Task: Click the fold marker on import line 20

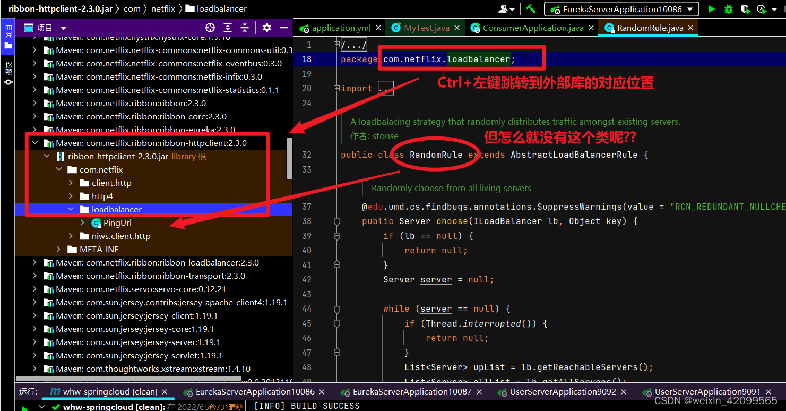Action: tap(336, 89)
